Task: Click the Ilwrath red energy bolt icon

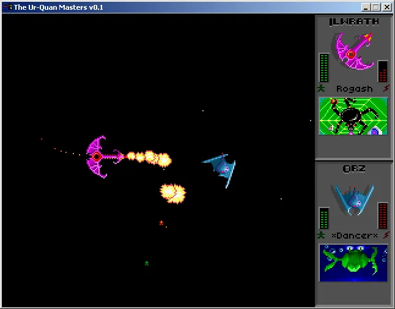Action: point(386,88)
